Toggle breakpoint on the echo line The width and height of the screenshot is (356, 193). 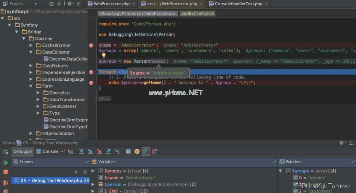tap(91, 83)
